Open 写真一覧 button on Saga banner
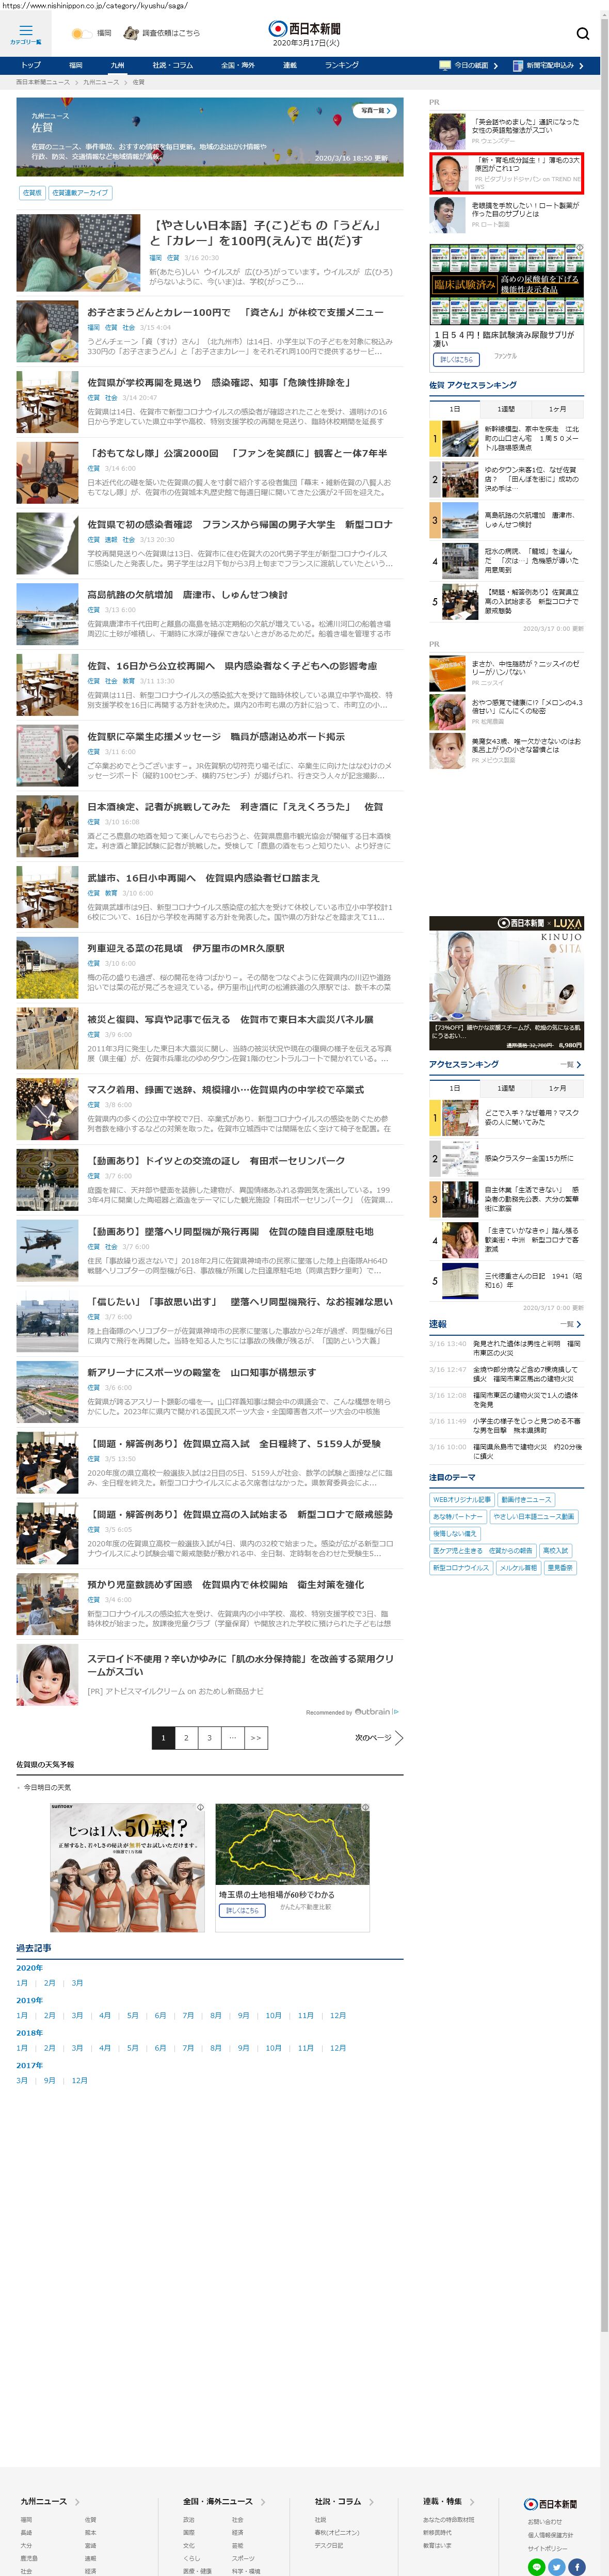This screenshot has height=2576, width=609. 375,110
